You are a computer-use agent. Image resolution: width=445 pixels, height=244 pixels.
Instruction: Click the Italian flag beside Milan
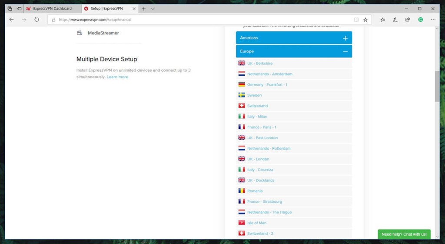point(242,116)
